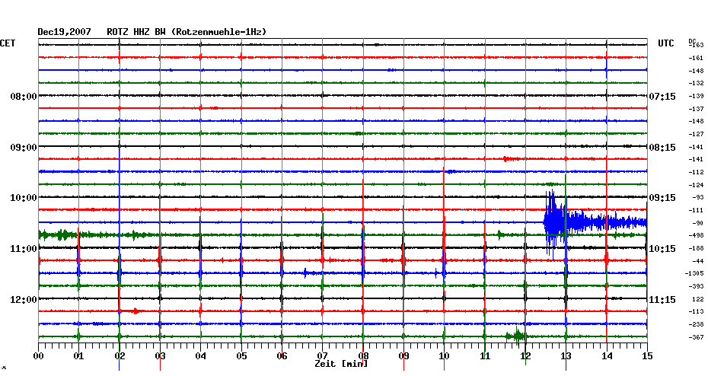Click the 10:15 UTC time label
Image resolution: width=708 pixels, height=376 pixels.
tap(662, 249)
